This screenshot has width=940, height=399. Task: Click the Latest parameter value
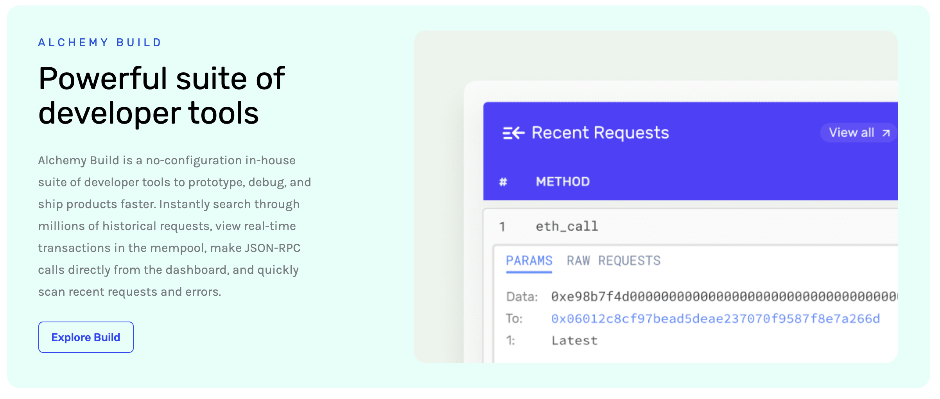pos(574,341)
